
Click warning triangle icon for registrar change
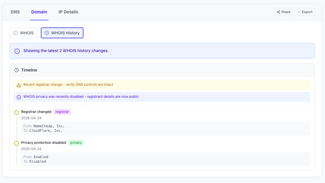(x=19, y=85)
